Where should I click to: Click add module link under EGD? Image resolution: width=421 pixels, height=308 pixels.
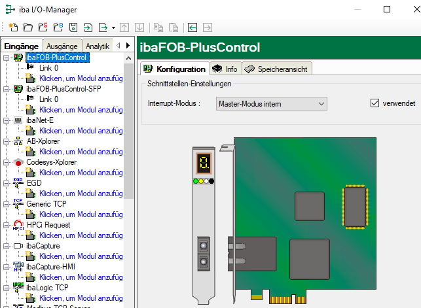pyautogui.click(x=81, y=194)
